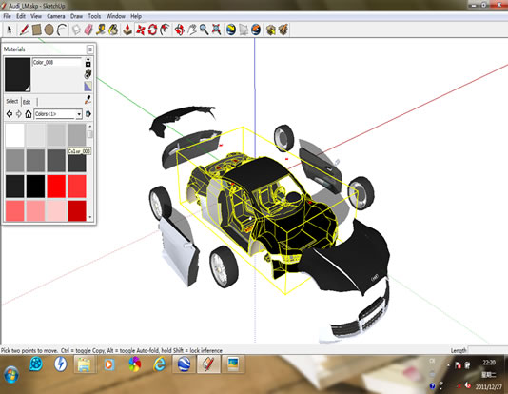The image size is (508, 394).
Task: Choose the Circle tool
Action: [49, 30]
